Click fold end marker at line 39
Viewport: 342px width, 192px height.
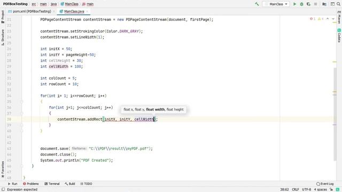(22, 125)
